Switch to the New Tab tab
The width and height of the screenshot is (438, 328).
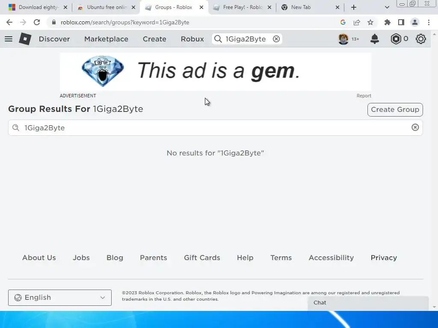point(310,7)
